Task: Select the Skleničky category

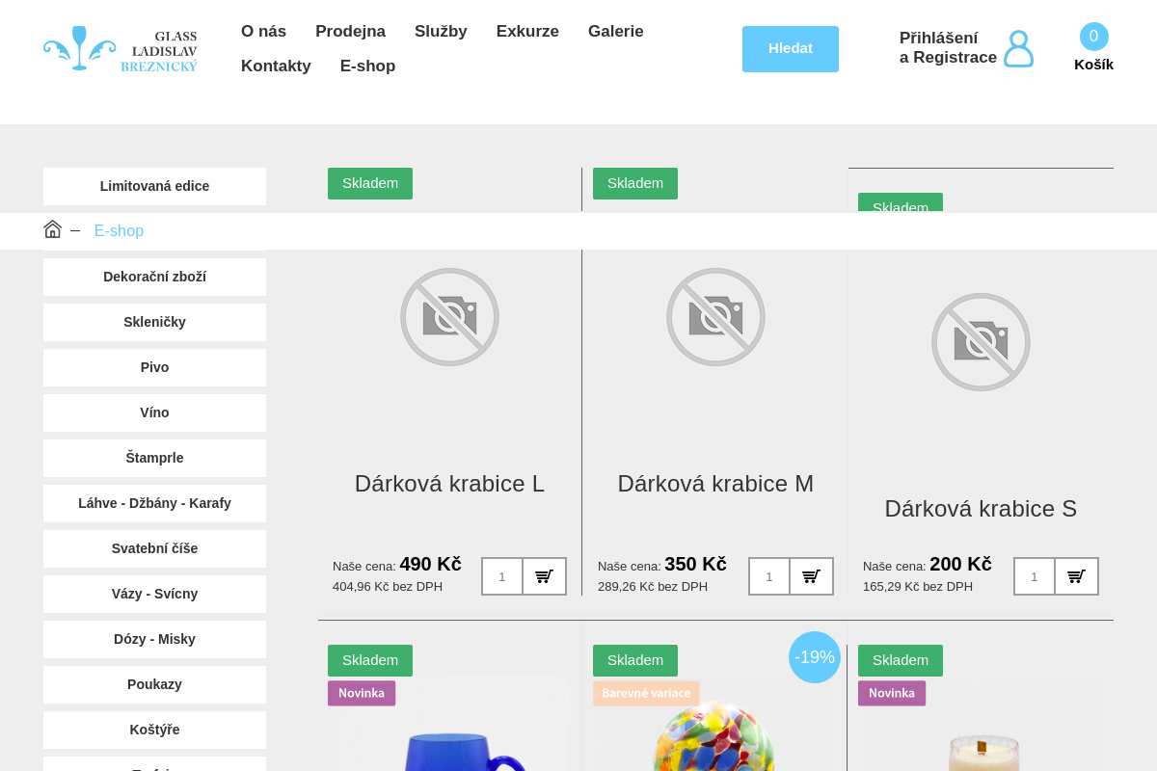Action: 154,322
